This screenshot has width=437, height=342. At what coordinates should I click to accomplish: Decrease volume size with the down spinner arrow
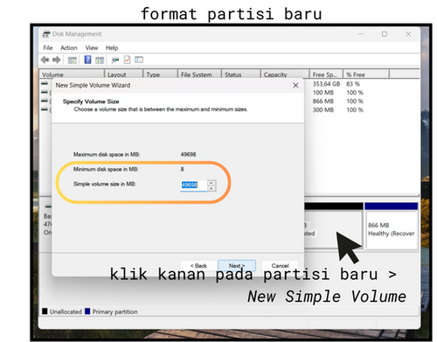212,188
